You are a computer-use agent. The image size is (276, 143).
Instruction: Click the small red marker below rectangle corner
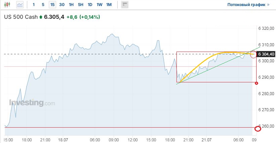coord(257,83)
